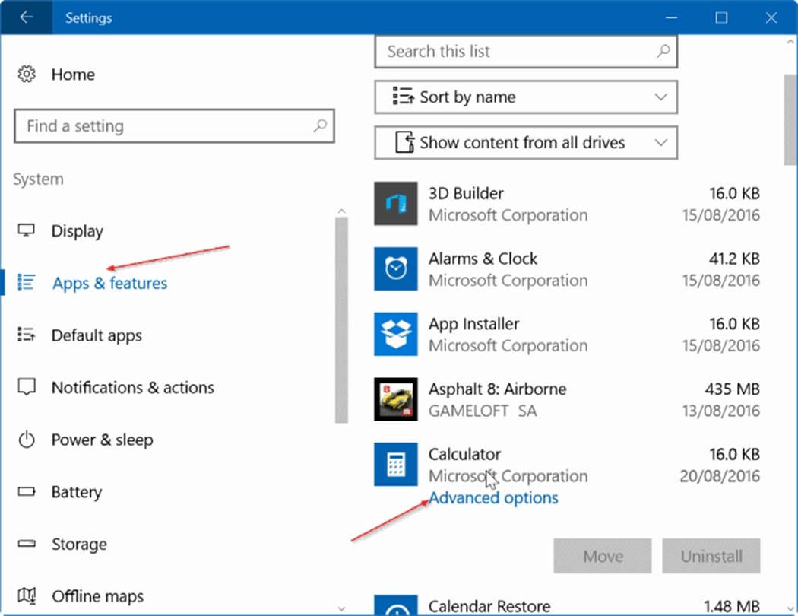Click the Find a setting search box

(x=167, y=126)
